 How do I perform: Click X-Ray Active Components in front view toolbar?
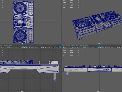[x=45, y=47]
